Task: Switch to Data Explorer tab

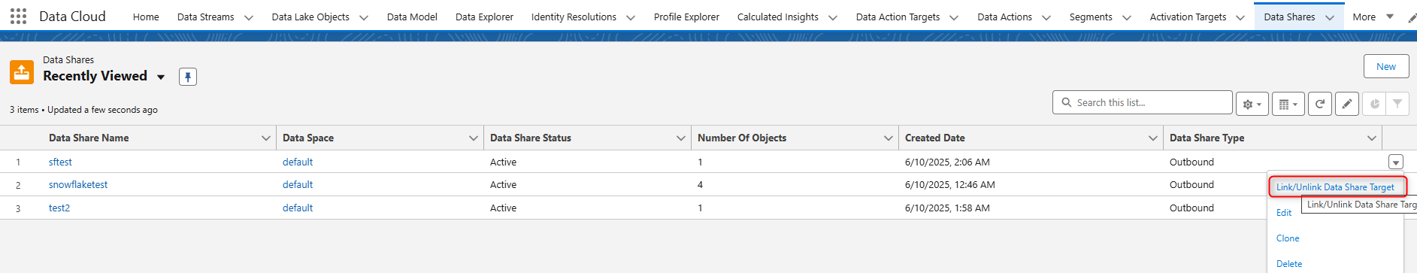Action: pos(484,17)
